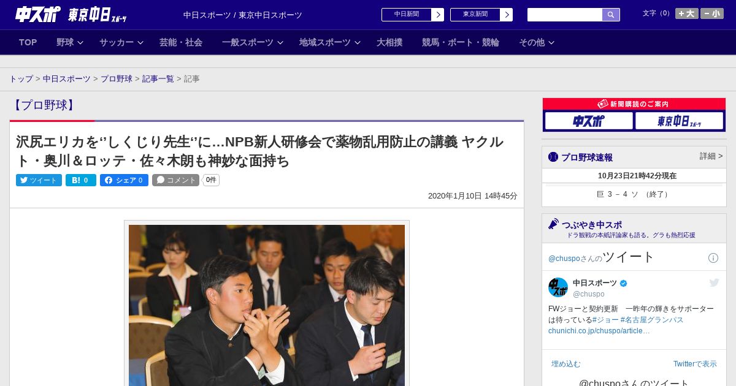Click the 中日スポーツ Twitter avatar
Viewport: 736px width, 386px height.
click(558, 287)
